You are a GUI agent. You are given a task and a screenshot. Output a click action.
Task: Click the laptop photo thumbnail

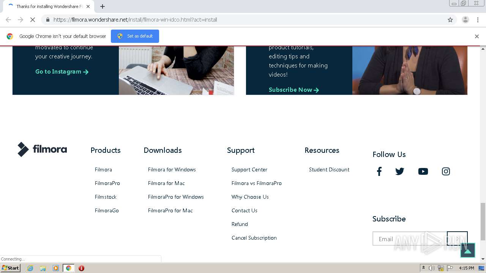coord(176,71)
